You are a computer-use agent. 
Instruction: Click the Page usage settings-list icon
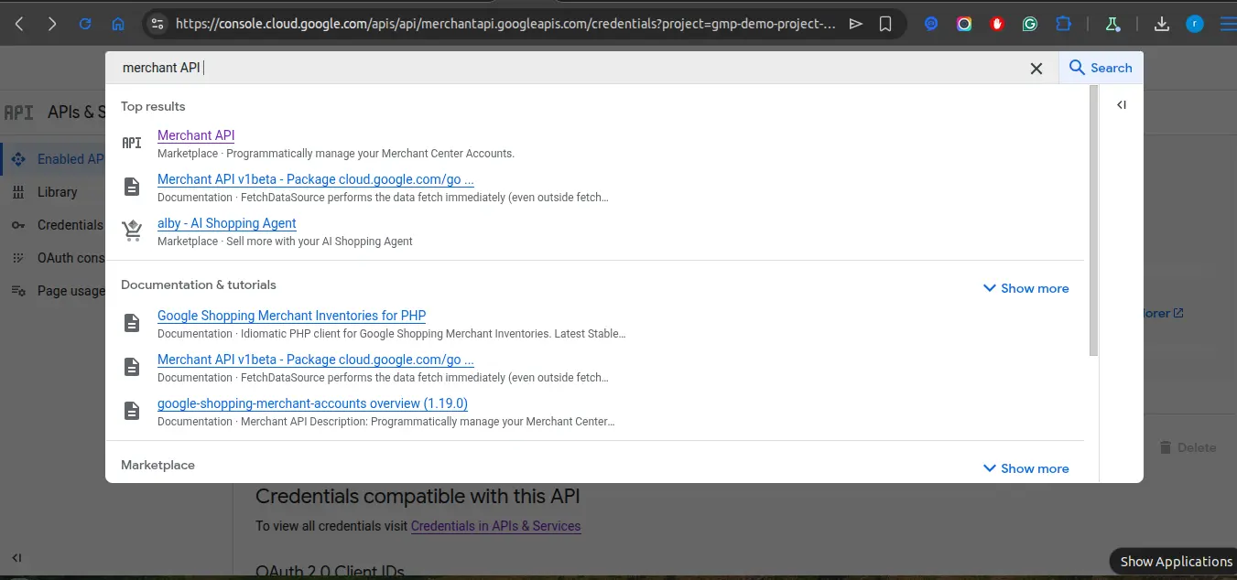pyautogui.click(x=18, y=291)
